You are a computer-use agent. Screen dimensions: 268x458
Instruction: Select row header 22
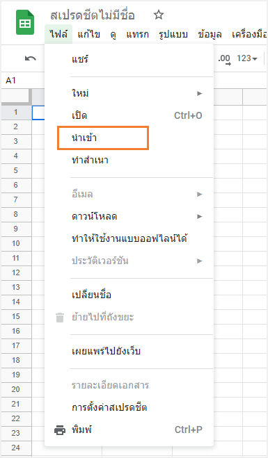point(16,419)
